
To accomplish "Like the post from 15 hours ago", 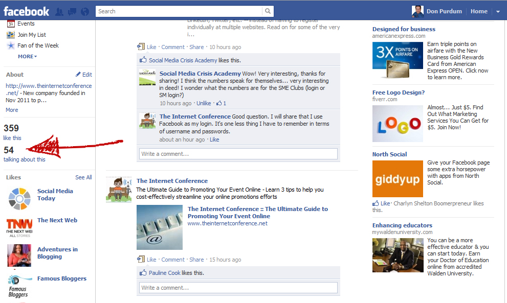I will pos(151,260).
